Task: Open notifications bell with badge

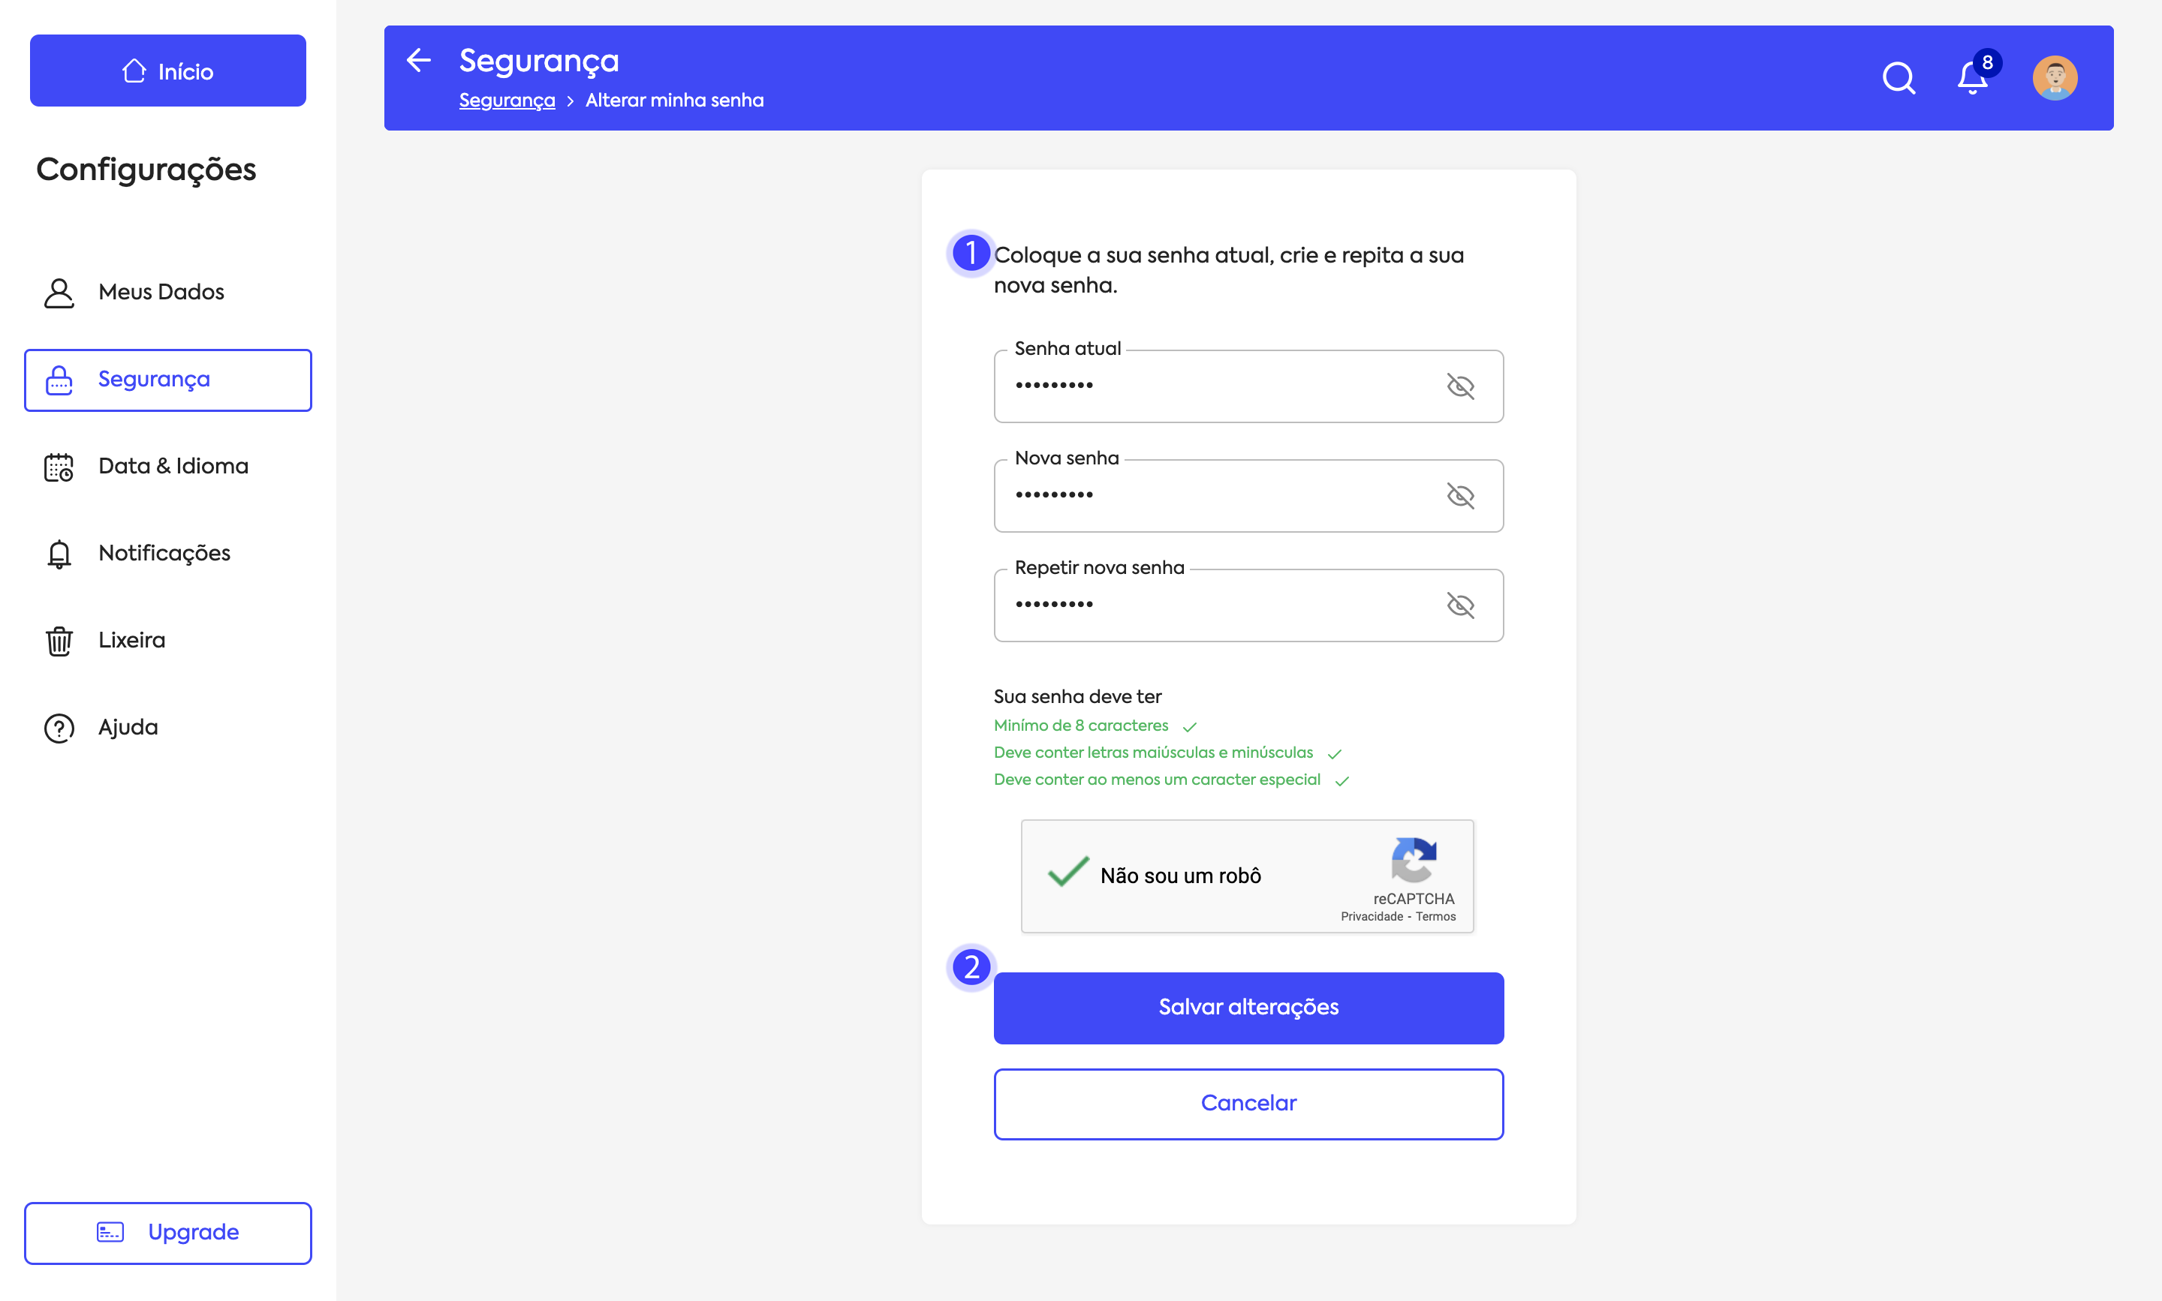Action: (x=1973, y=78)
